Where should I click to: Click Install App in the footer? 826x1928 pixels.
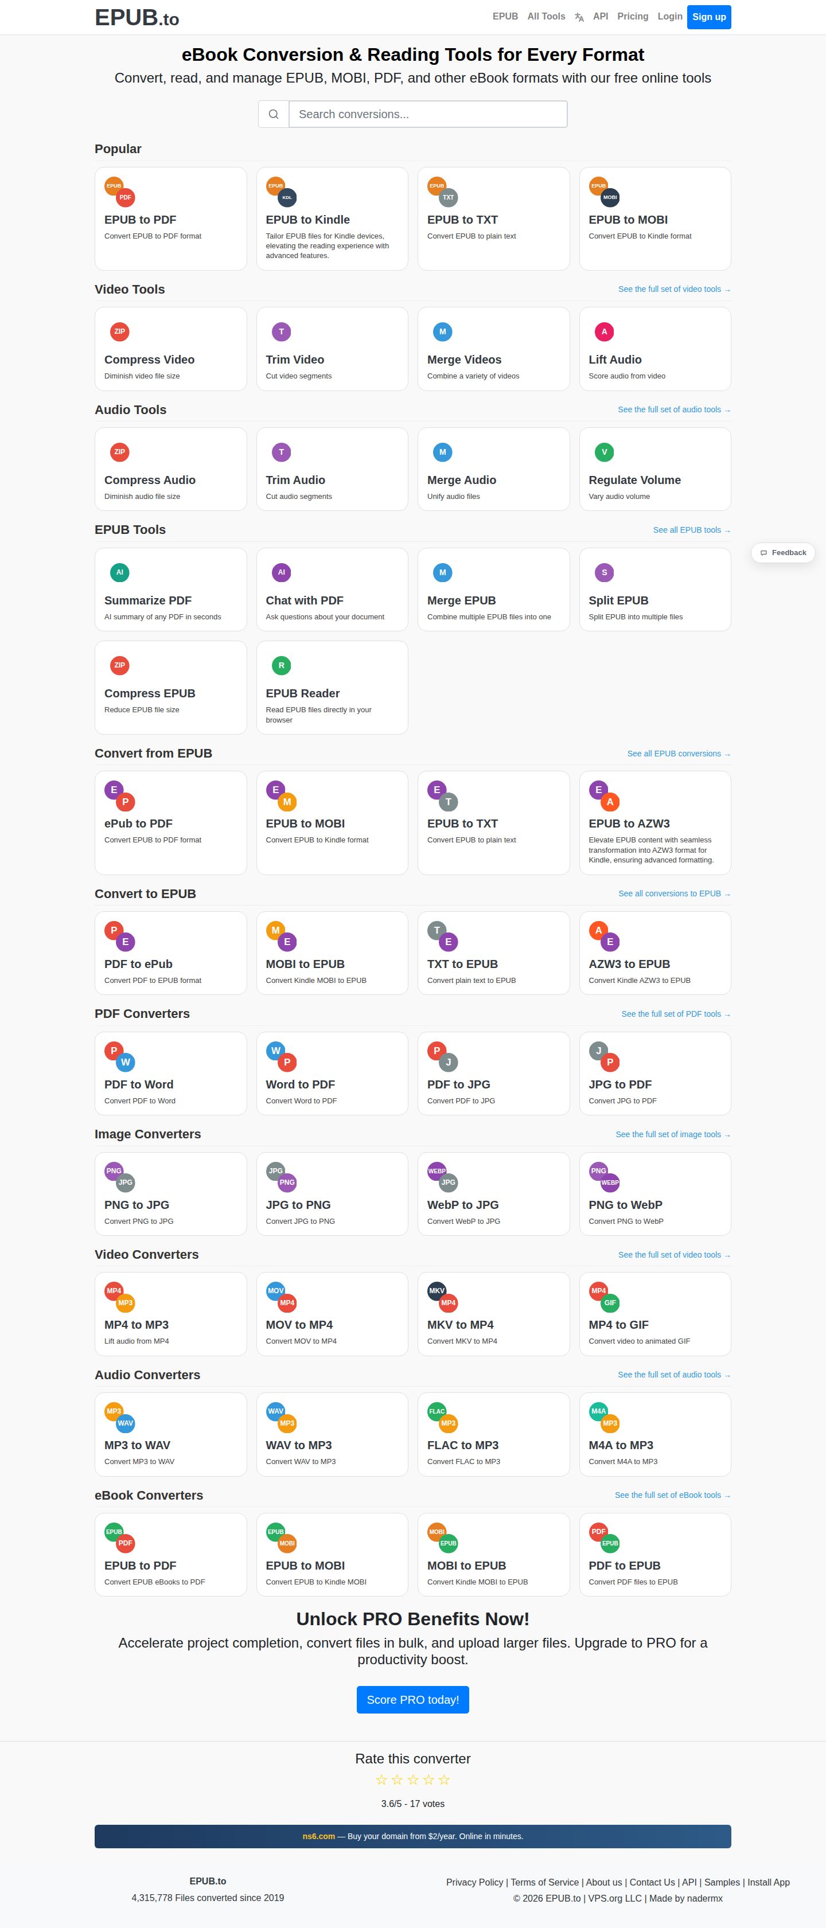pyautogui.click(x=768, y=1882)
